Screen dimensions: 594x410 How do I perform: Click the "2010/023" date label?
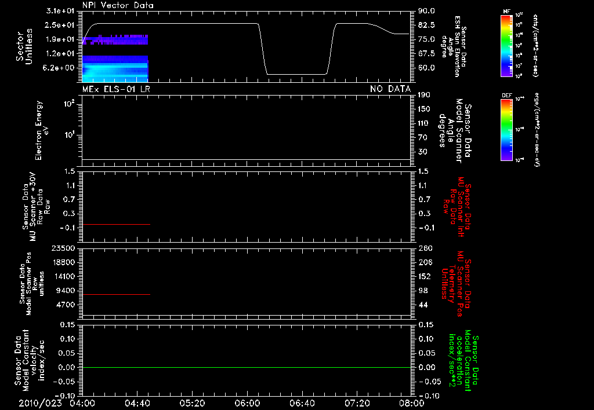click(40, 403)
